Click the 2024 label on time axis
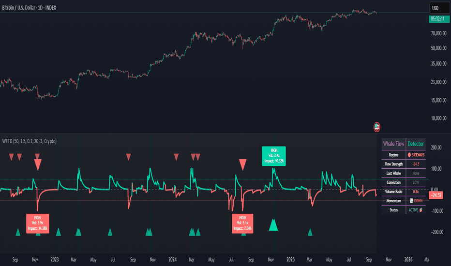Viewport: 451px width, 266px height. tap(173, 259)
